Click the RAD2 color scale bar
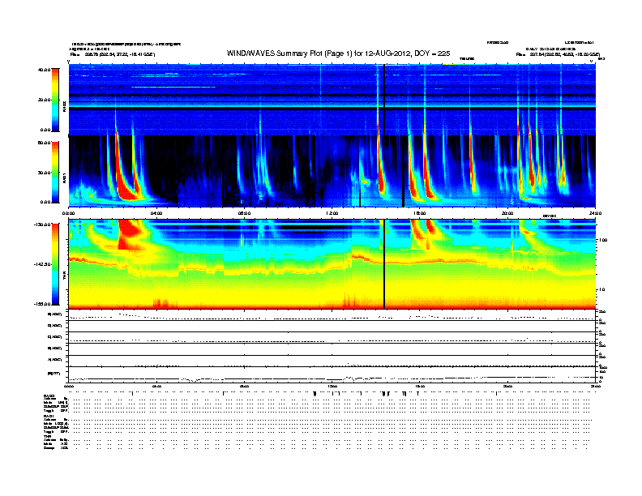642x496 pixels. pyautogui.click(x=55, y=100)
